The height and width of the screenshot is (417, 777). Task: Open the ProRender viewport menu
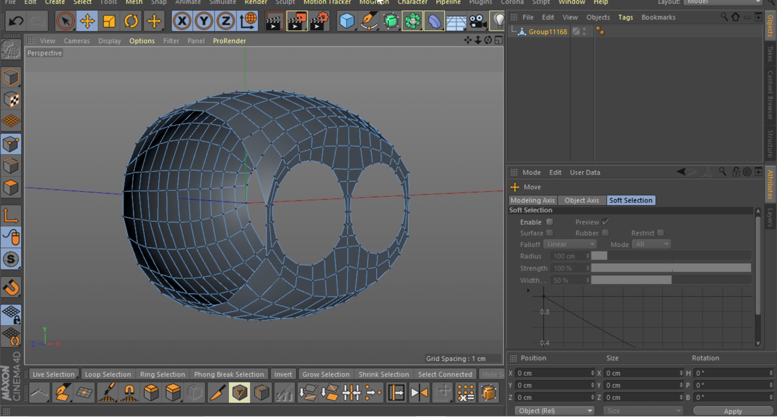pos(229,41)
